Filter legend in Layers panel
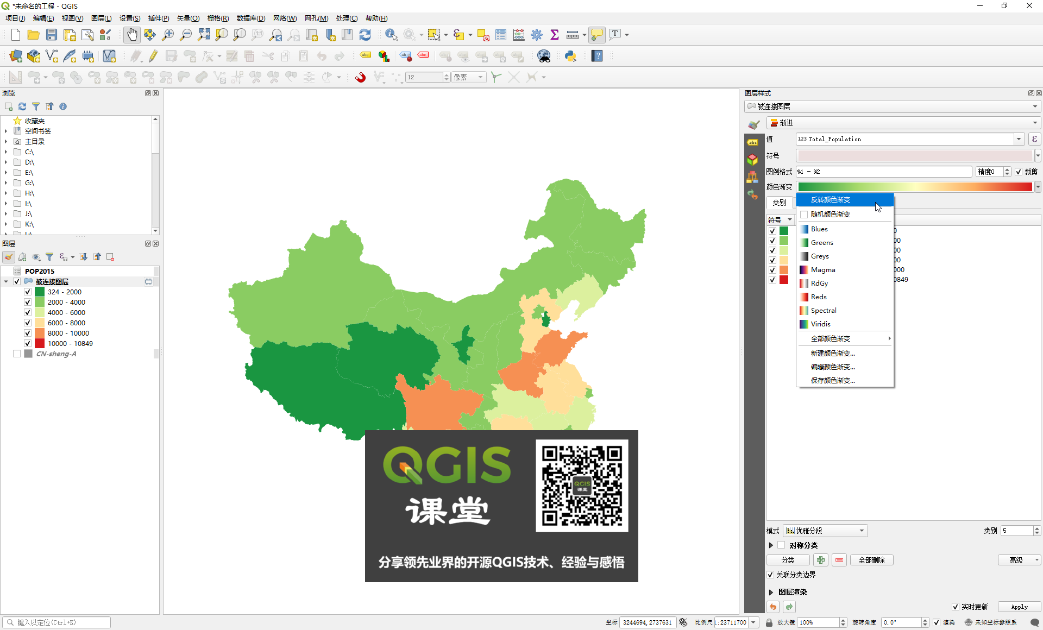Viewport: 1043px width, 630px height. (x=49, y=257)
